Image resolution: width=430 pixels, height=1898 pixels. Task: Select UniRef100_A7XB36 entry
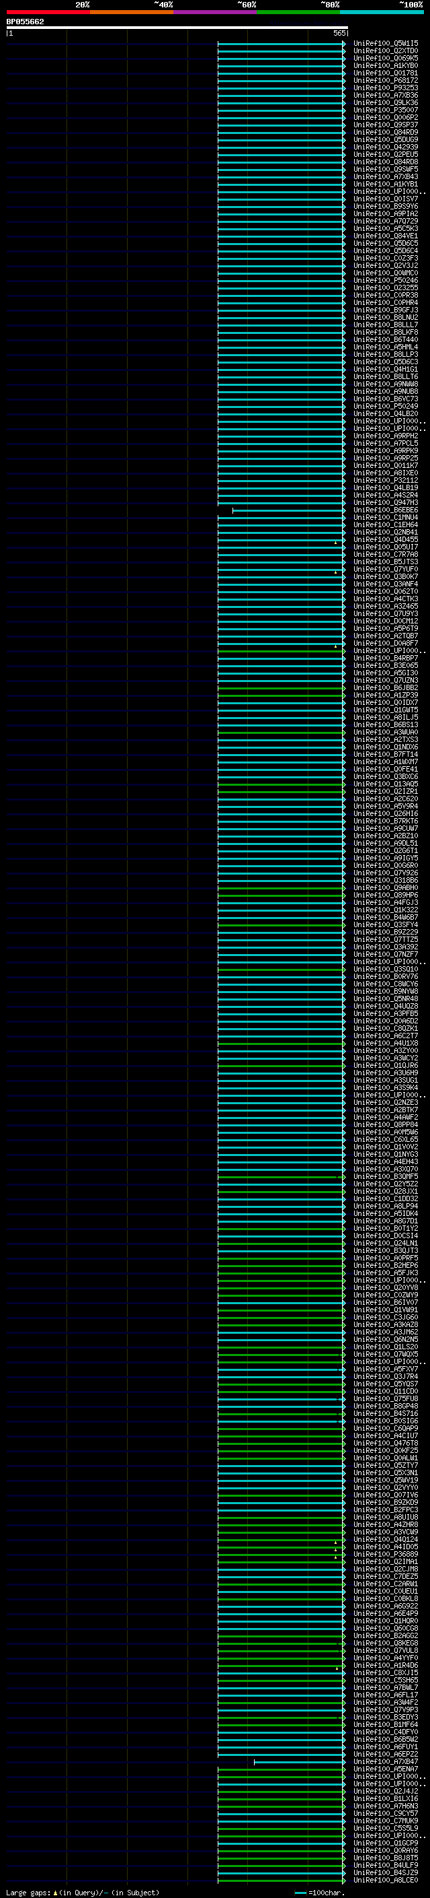coord(386,95)
